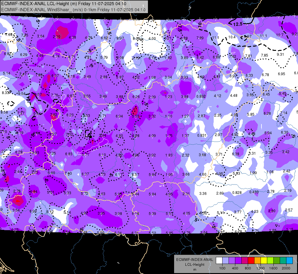Click the wind shear value '3.42'
The width and height of the screenshot is (298, 274).
[x=286, y=152]
